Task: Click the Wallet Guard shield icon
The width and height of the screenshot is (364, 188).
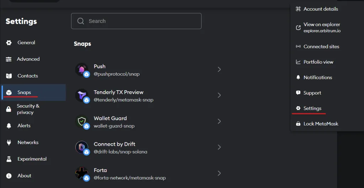Action: (82, 121)
